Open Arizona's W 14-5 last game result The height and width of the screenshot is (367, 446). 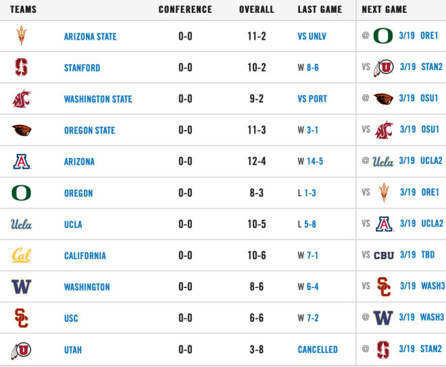pyautogui.click(x=310, y=161)
